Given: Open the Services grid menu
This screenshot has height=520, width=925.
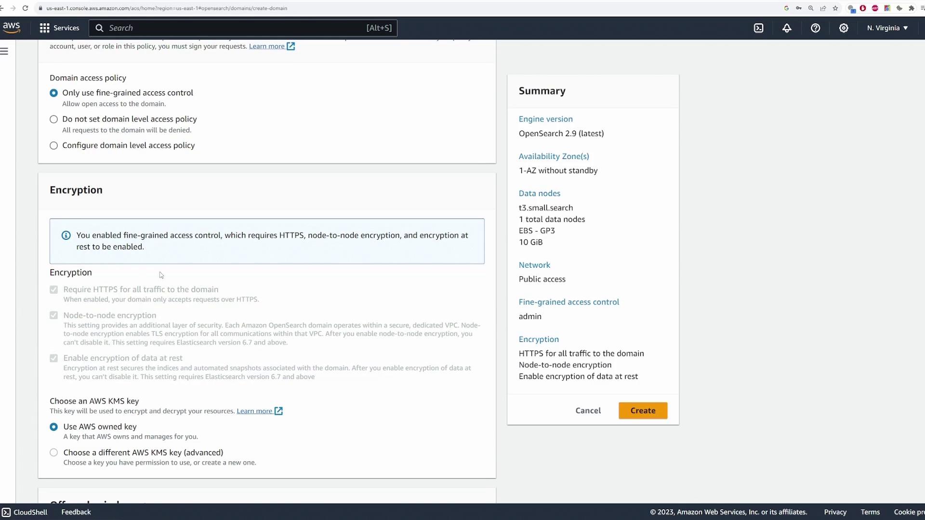Looking at the screenshot, I should [59, 28].
